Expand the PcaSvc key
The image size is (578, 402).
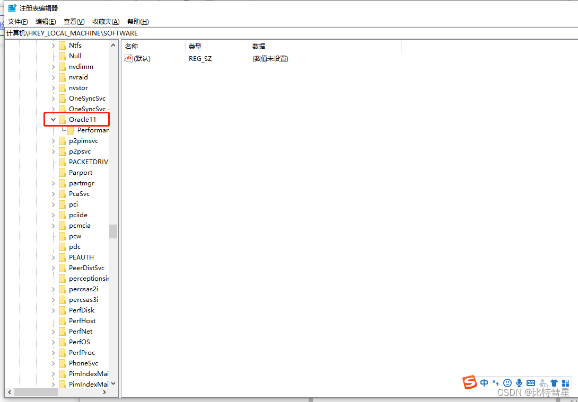53,194
